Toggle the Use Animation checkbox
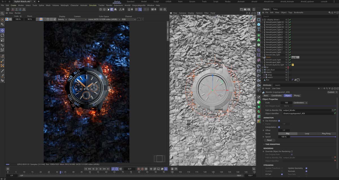 (279, 121)
